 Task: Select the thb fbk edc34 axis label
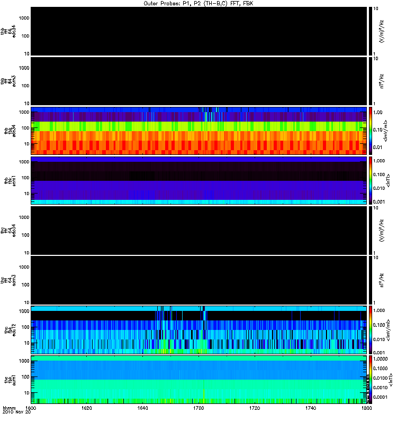click(x=10, y=131)
